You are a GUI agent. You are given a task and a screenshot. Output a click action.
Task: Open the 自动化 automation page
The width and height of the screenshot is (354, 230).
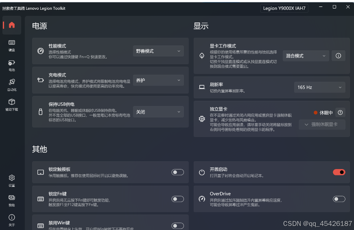point(12,85)
